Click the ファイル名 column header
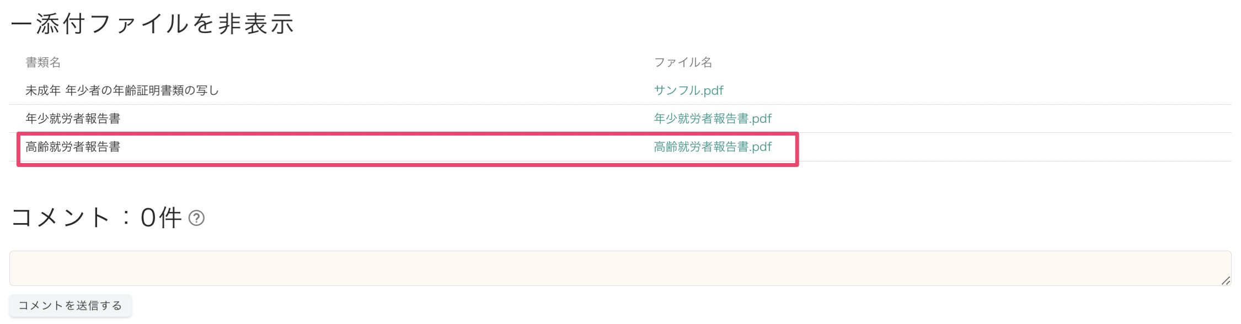1241x324 pixels. point(683,62)
